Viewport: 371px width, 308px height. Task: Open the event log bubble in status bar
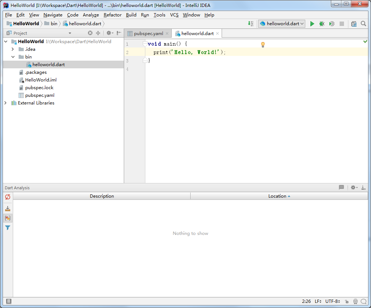coord(364,301)
